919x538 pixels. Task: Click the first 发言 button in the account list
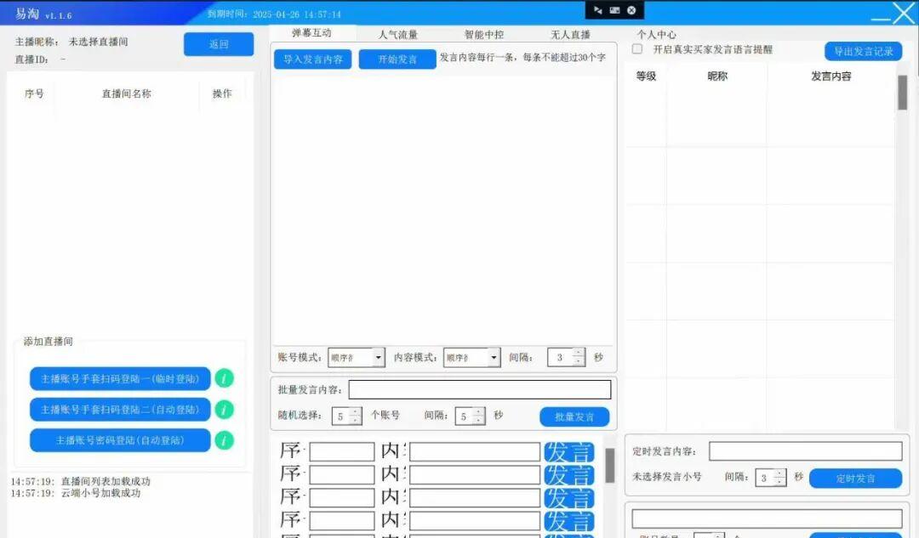point(568,451)
